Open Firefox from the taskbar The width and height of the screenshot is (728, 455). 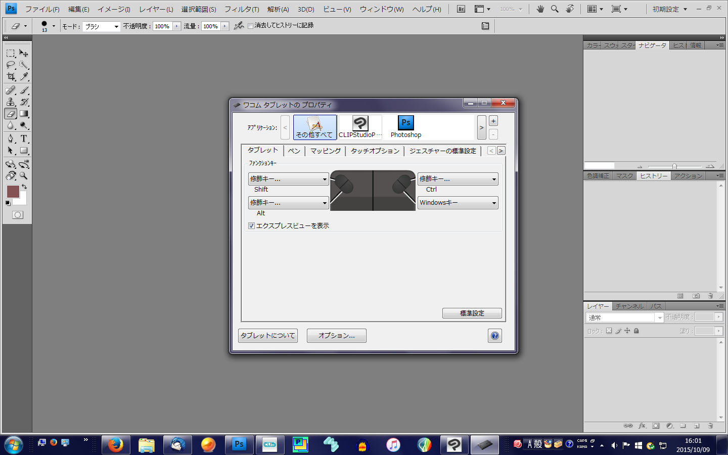pyautogui.click(x=115, y=444)
